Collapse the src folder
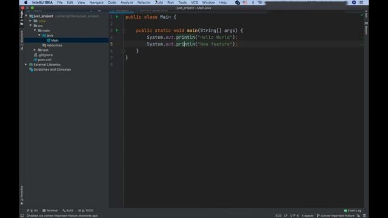This screenshot has width=388, height=218. click(30, 25)
